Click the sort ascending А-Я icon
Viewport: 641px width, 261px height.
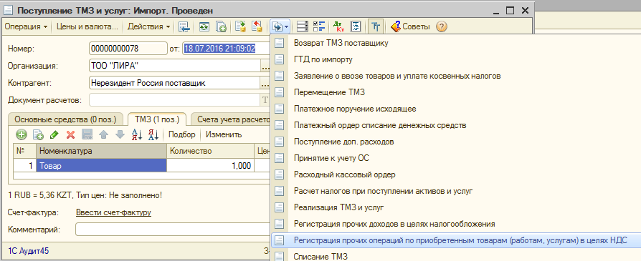point(137,134)
